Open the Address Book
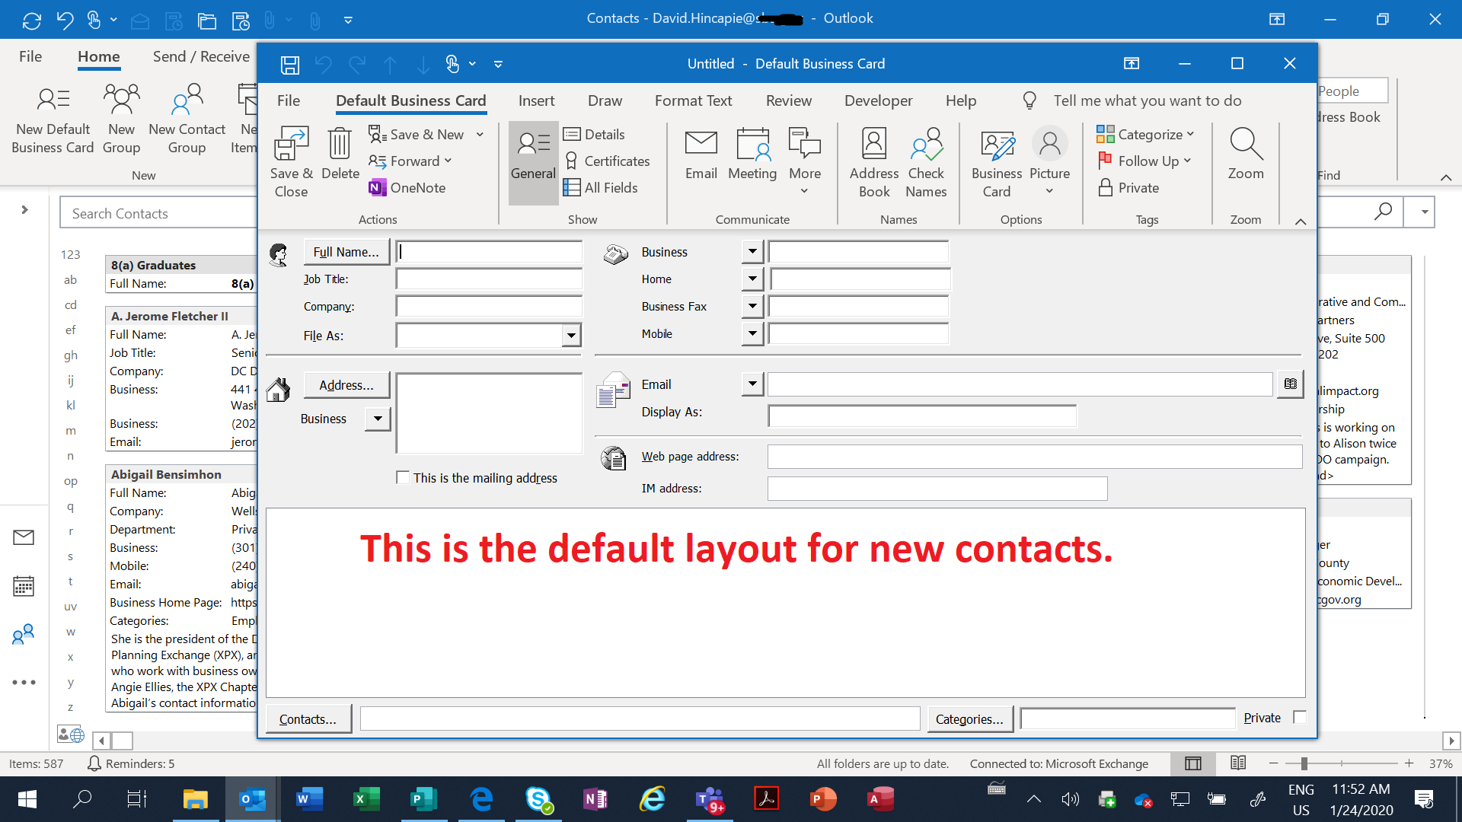Screen dimensions: 1462x822 (874, 162)
